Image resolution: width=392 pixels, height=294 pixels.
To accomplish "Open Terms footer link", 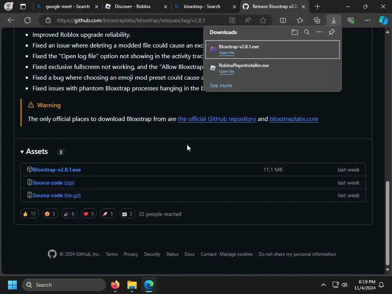I will (111, 254).
